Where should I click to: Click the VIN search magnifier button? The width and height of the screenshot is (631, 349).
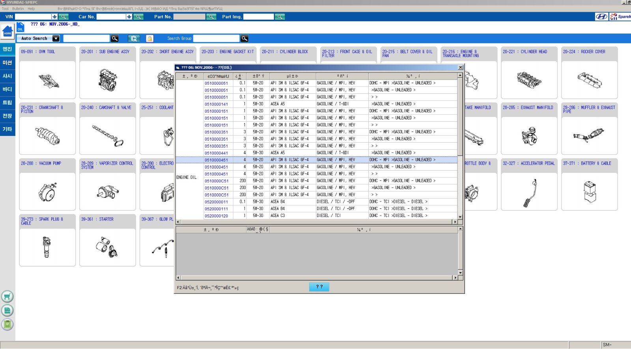coord(63,17)
